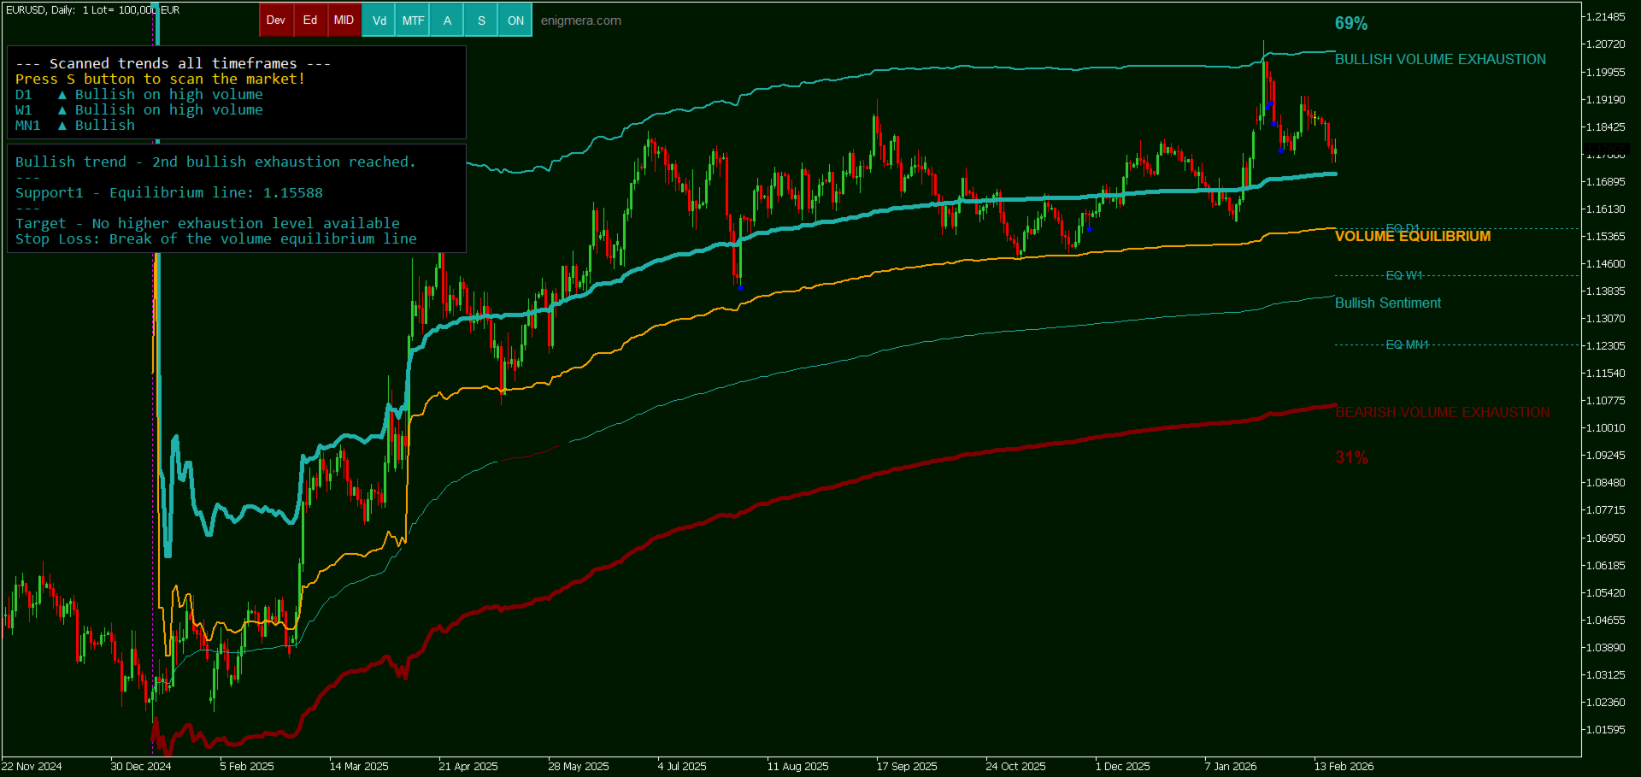Click the 22 Nov 2024 date on the time axis

[x=32, y=767]
